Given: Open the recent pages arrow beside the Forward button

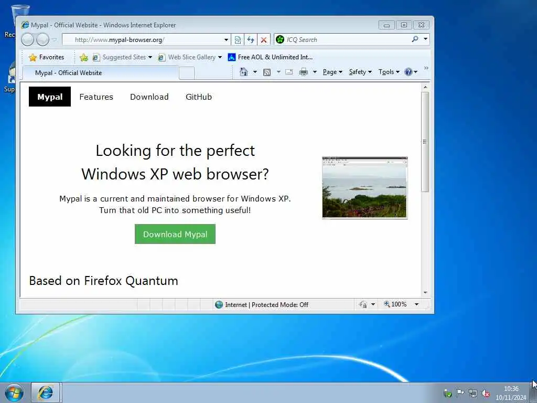Looking at the screenshot, I should coord(54,40).
